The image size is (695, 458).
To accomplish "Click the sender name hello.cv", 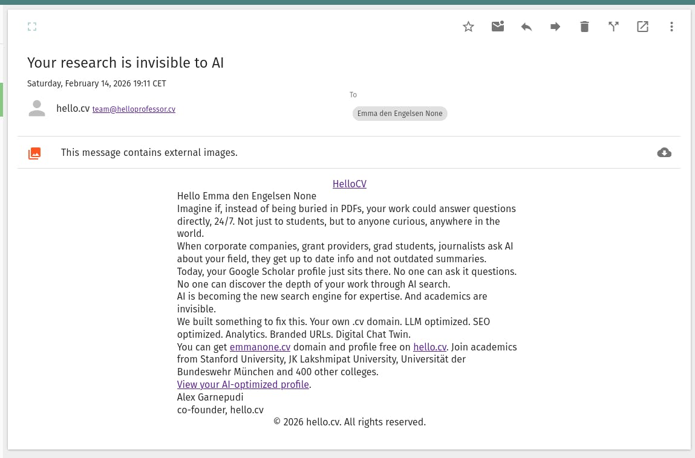I will click(73, 109).
